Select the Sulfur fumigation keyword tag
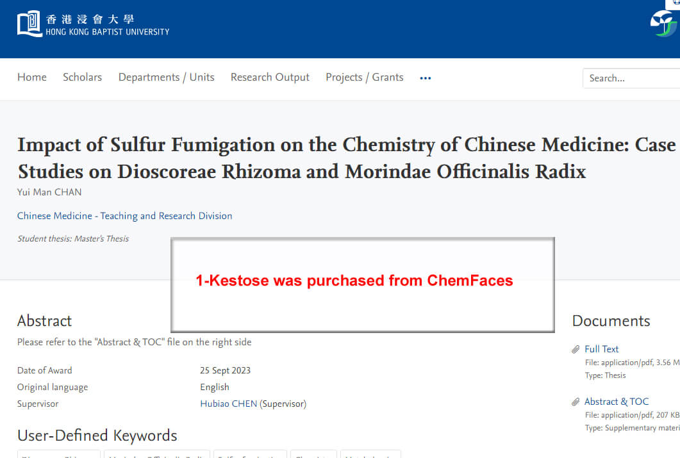680x458 pixels. [250, 455]
